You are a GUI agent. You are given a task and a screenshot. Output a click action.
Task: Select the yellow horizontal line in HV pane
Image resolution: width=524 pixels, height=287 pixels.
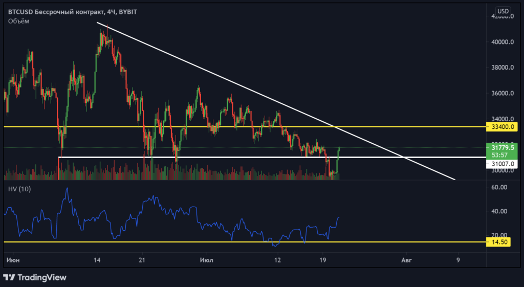pos(154,241)
